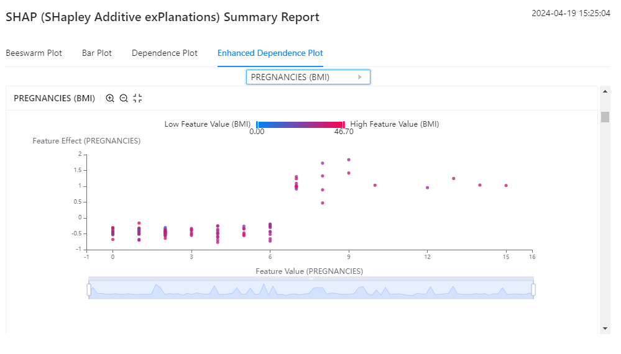Click the exit fullscreen shrink icon

[x=137, y=98]
